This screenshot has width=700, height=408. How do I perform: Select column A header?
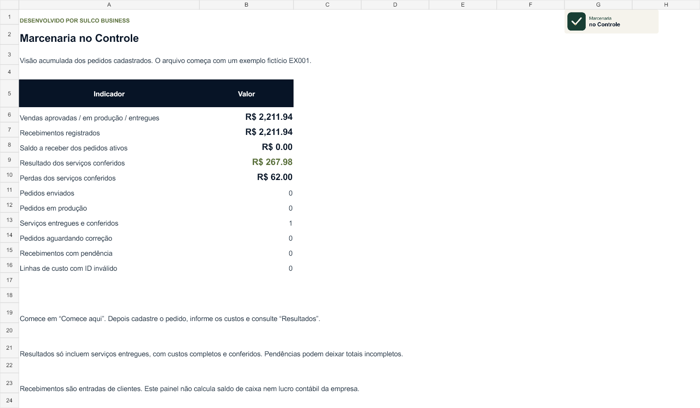point(109,5)
